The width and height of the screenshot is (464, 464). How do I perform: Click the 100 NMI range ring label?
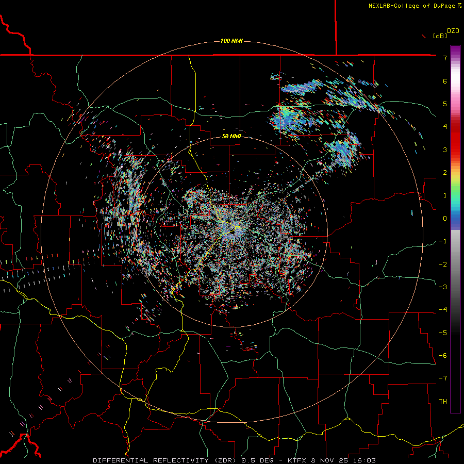[x=231, y=41]
